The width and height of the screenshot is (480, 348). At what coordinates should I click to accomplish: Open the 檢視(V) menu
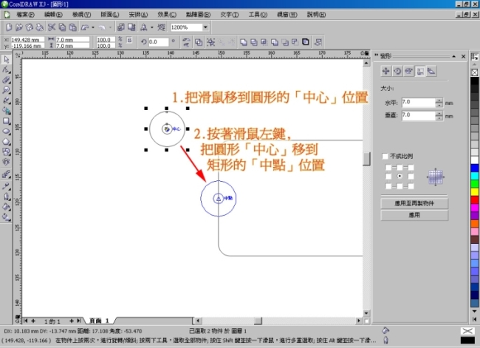pyautogui.click(x=81, y=14)
